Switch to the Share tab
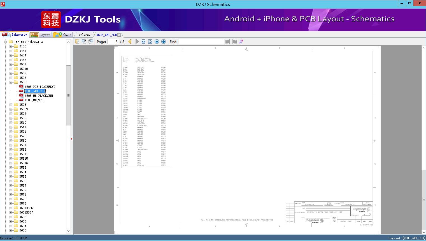 click(62, 35)
